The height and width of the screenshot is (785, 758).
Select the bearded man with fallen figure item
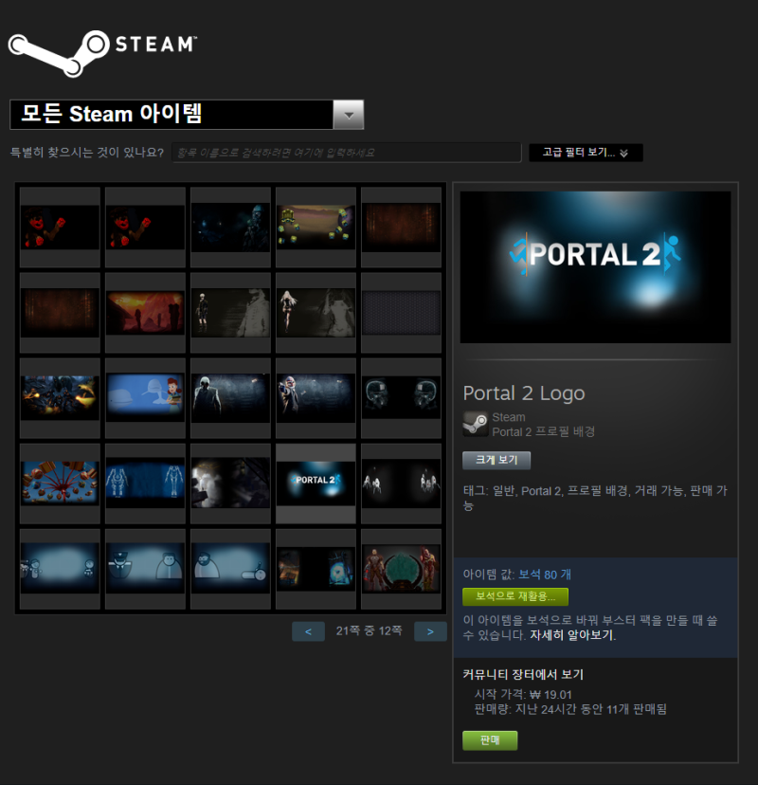(230, 569)
